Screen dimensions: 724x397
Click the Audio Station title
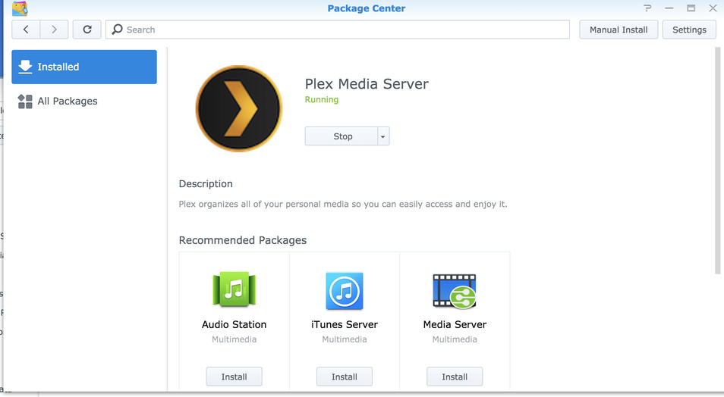234,324
